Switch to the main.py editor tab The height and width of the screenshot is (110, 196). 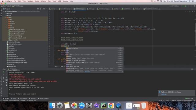(x=52, y=9)
